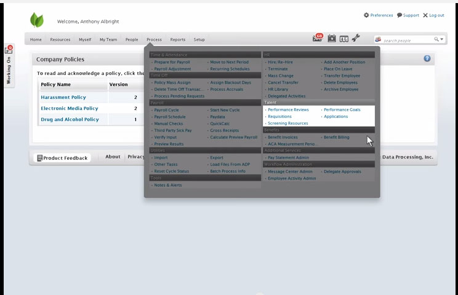Screen dimensions: 458x295
Task: Open the blue help question icon
Action: [x=427, y=58]
